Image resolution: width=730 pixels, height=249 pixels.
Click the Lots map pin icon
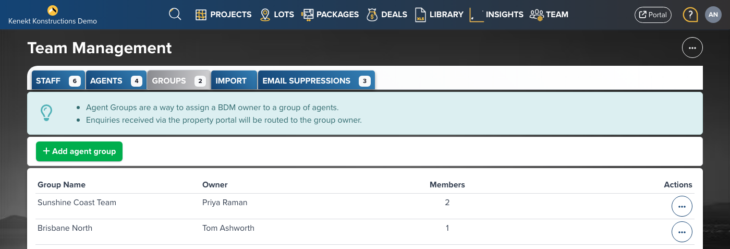(265, 15)
